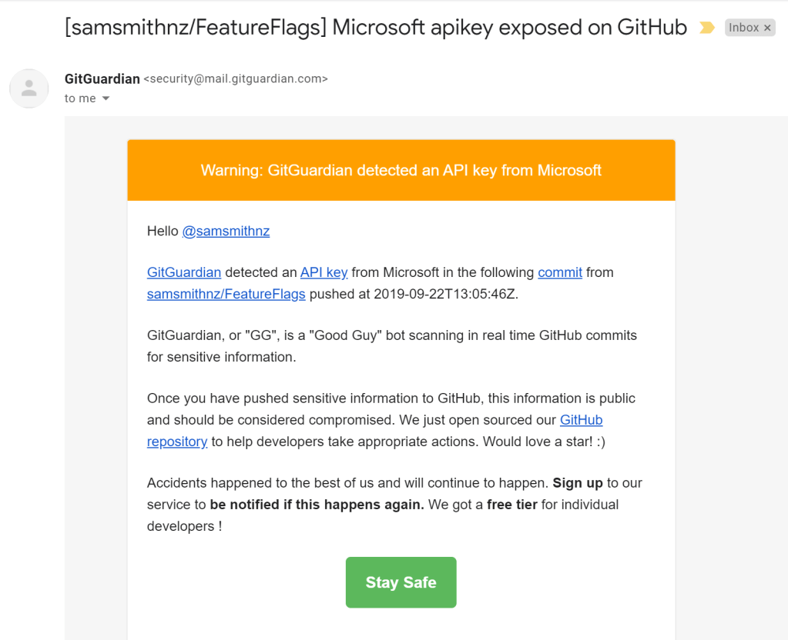788x640 pixels.
Task: Click the orange warning banner heading
Action: (x=401, y=170)
